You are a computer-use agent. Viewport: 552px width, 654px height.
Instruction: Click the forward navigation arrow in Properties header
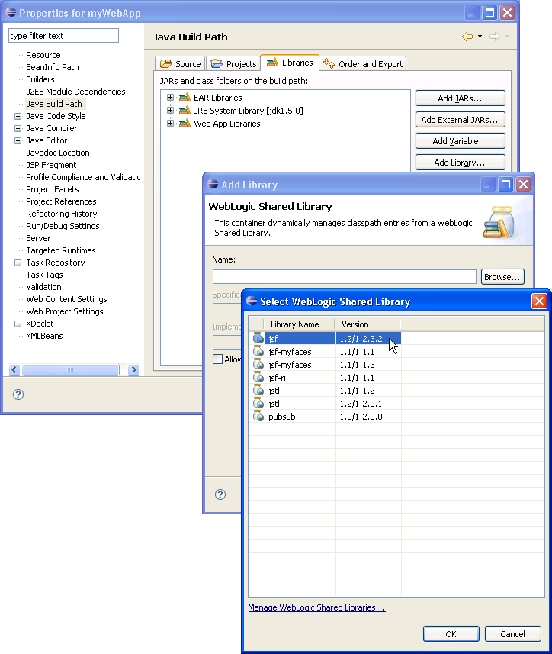tap(495, 37)
